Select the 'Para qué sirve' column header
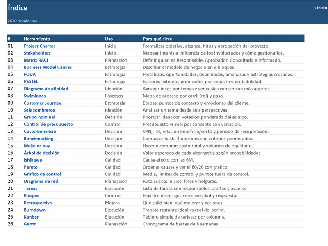The width and height of the screenshot is (328, 246). click(x=157, y=39)
